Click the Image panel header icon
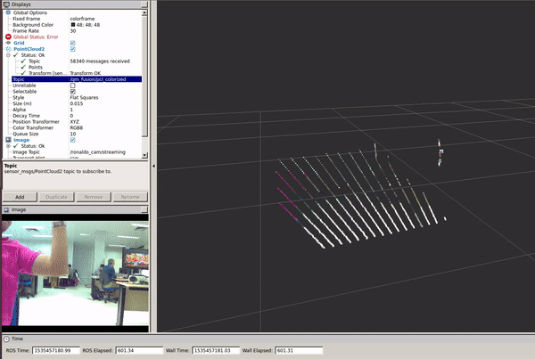 pos(5,209)
